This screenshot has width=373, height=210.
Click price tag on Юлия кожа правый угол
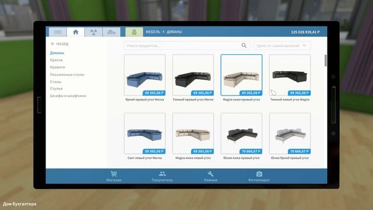251,151
